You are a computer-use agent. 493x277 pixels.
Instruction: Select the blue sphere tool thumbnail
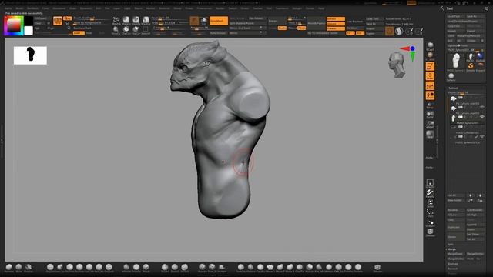pyautogui.click(x=480, y=57)
